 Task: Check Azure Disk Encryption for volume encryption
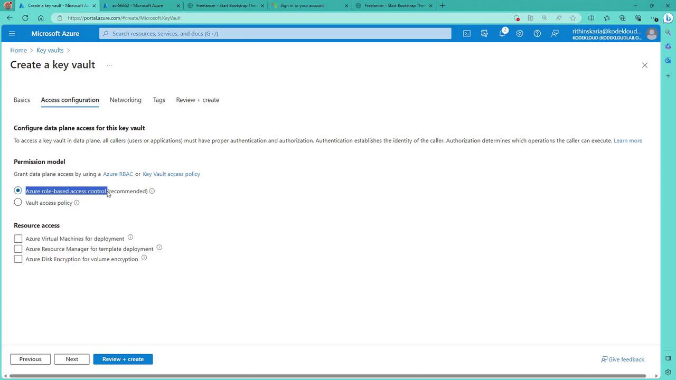click(18, 259)
